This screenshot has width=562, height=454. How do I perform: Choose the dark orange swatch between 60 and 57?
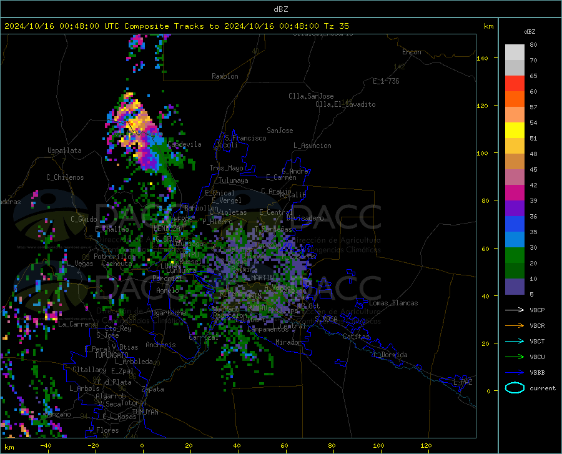(x=515, y=99)
